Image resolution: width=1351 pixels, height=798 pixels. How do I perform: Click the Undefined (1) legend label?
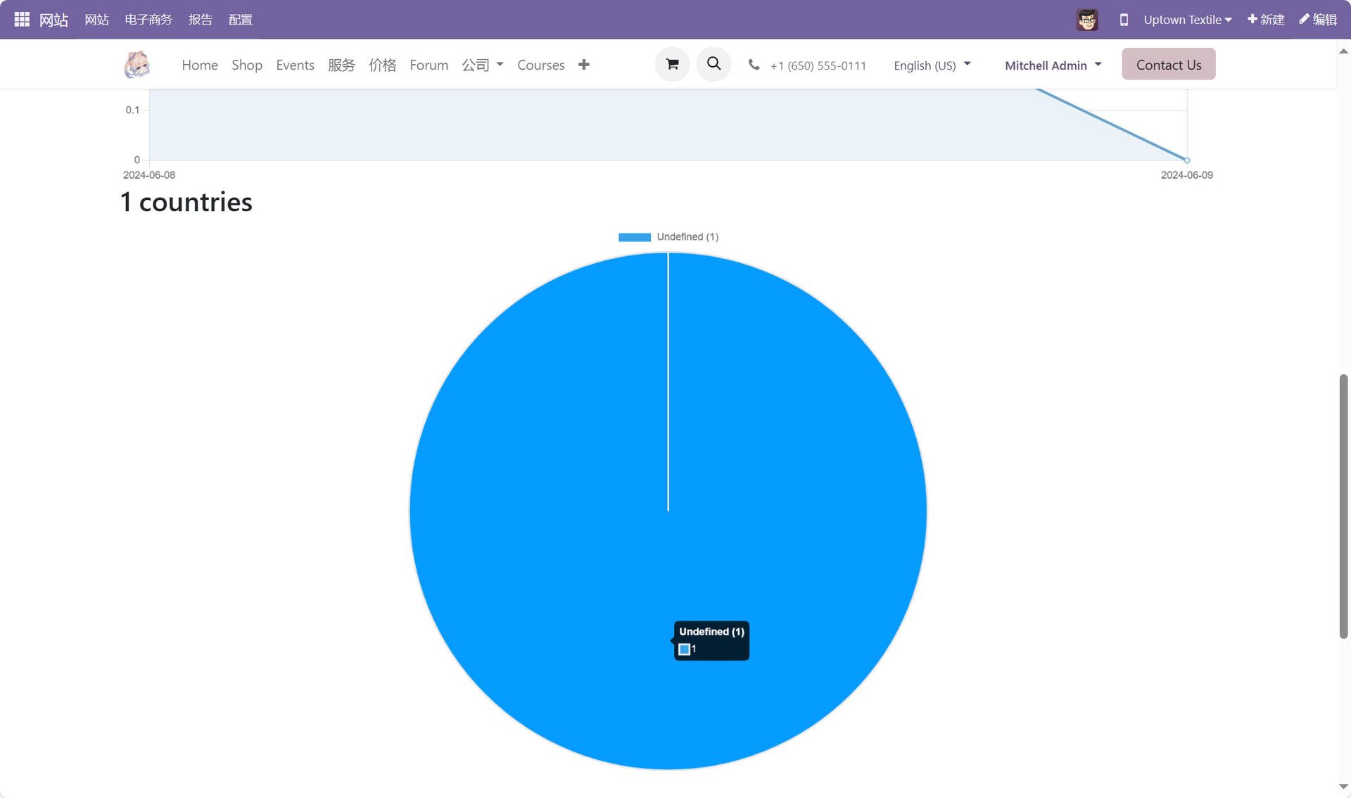tap(687, 237)
